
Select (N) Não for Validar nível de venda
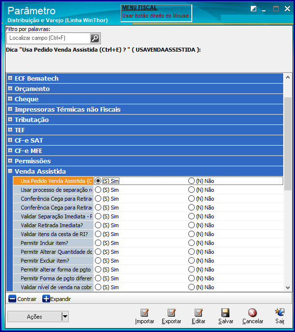pos(191,287)
